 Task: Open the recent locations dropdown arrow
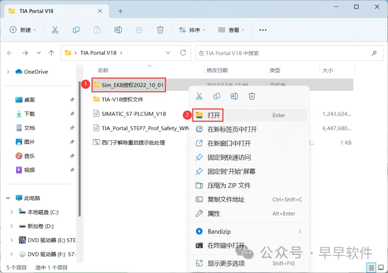pyautogui.click(x=38, y=53)
